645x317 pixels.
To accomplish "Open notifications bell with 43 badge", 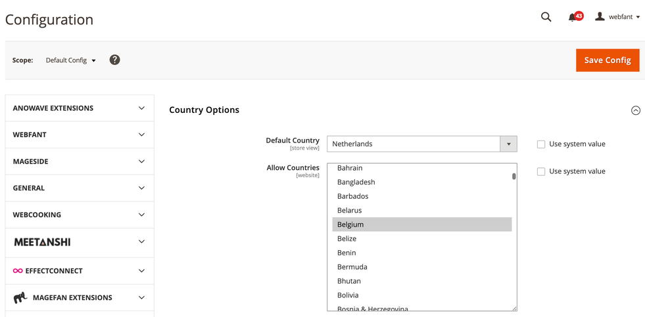I will [573, 17].
